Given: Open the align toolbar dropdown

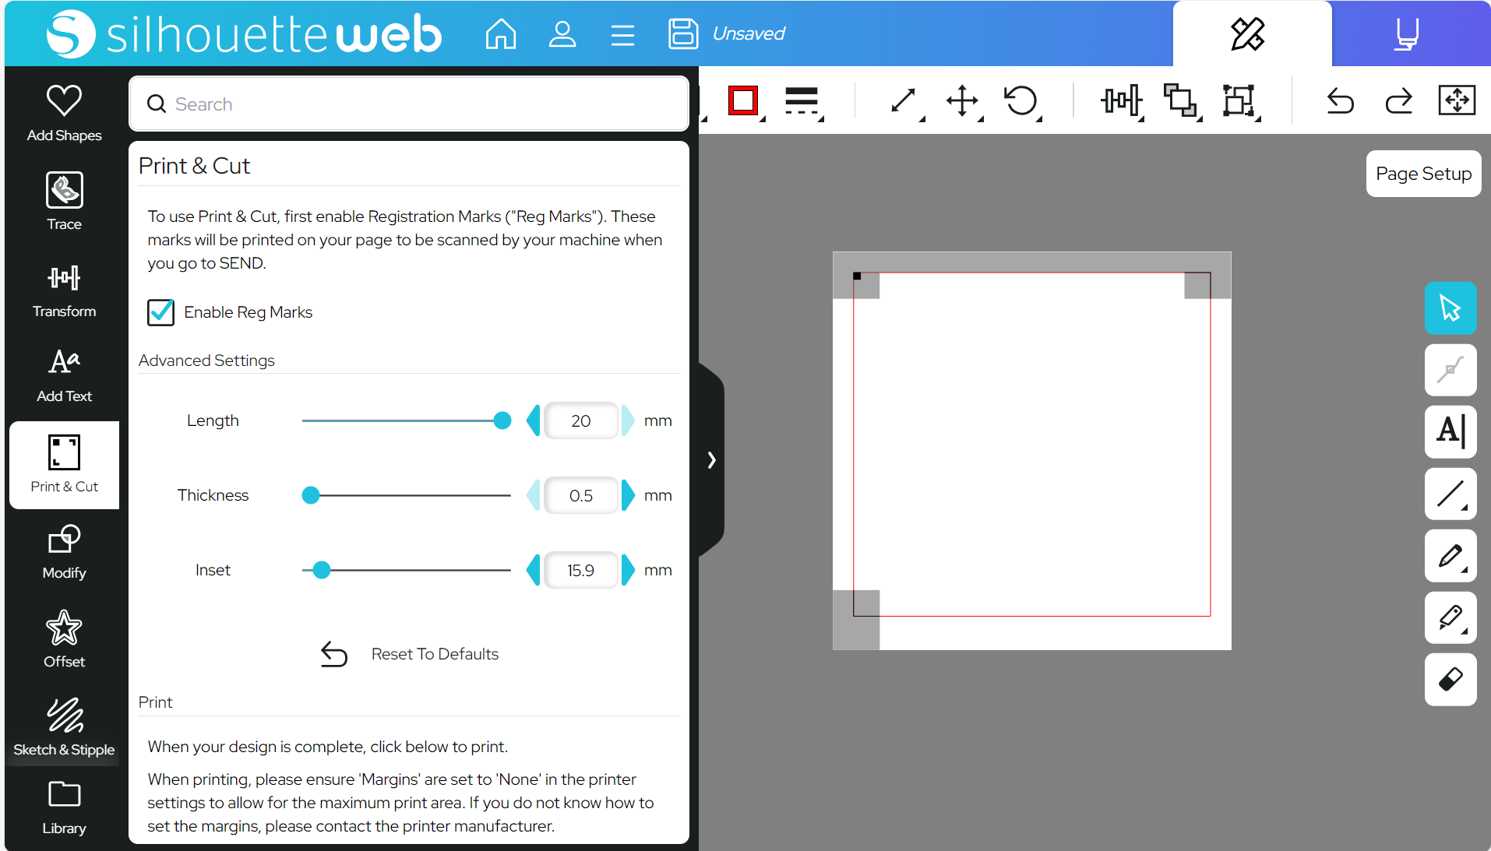Looking at the screenshot, I should point(1122,101).
